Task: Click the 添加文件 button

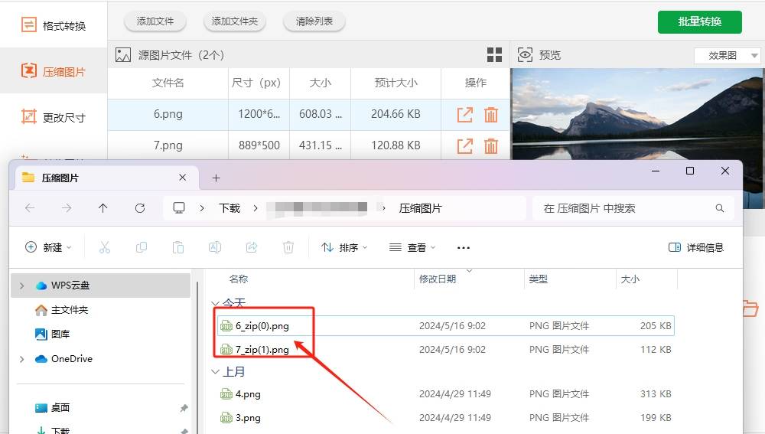Action: point(155,21)
